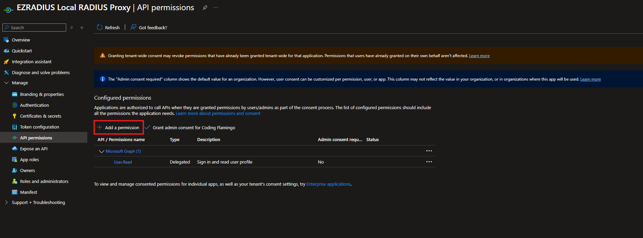
Task: Click the app logo beside the EZRADIUS title
Action: [9, 10]
